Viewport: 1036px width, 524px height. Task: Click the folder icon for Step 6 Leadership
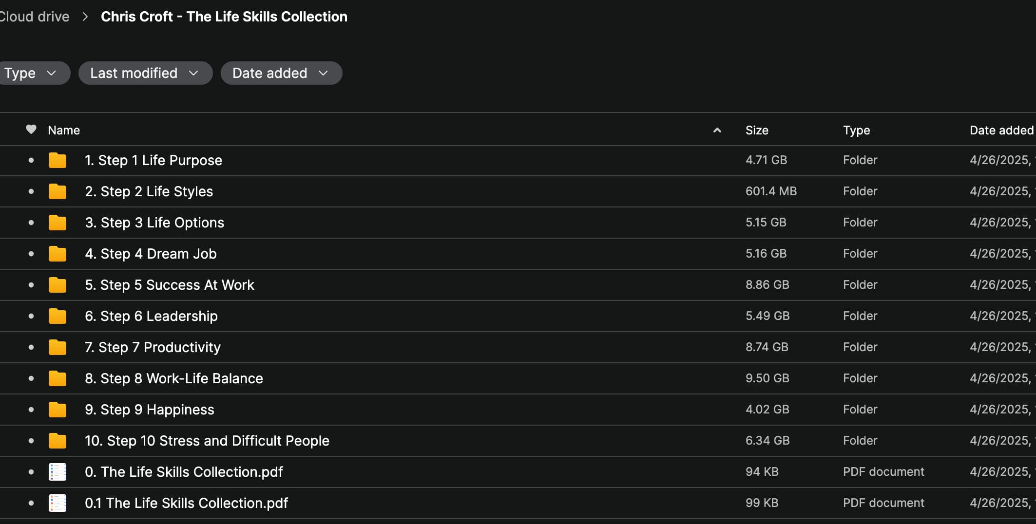tap(58, 316)
